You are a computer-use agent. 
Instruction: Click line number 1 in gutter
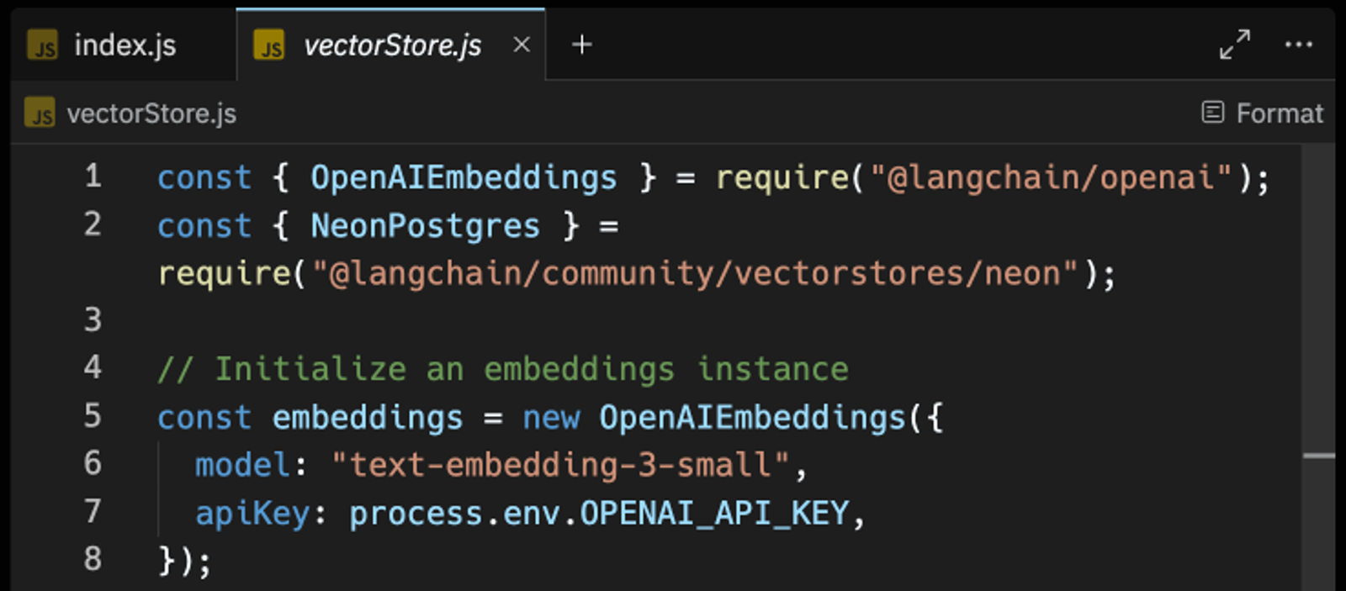[x=93, y=176]
